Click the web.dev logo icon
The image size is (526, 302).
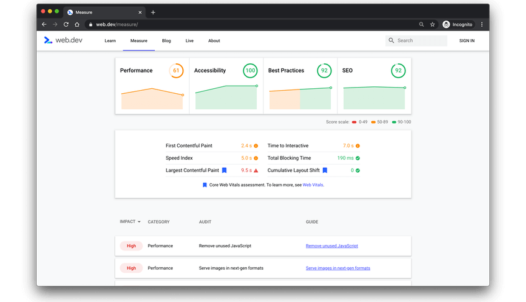[x=48, y=40]
